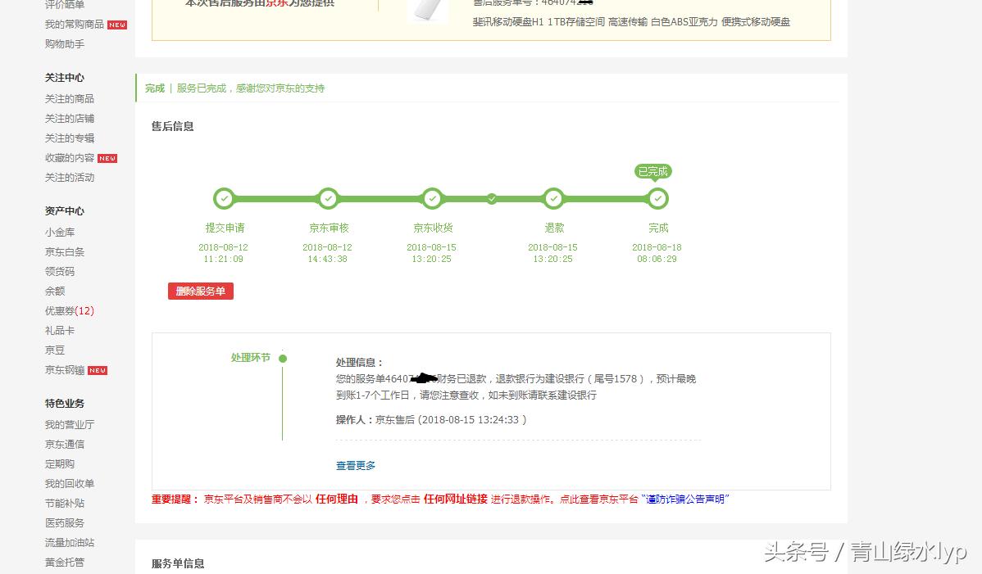Open the 谨防诈骗公告声明 link
The image size is (982, 574).
pyautogui.click(x=686, y=499)
